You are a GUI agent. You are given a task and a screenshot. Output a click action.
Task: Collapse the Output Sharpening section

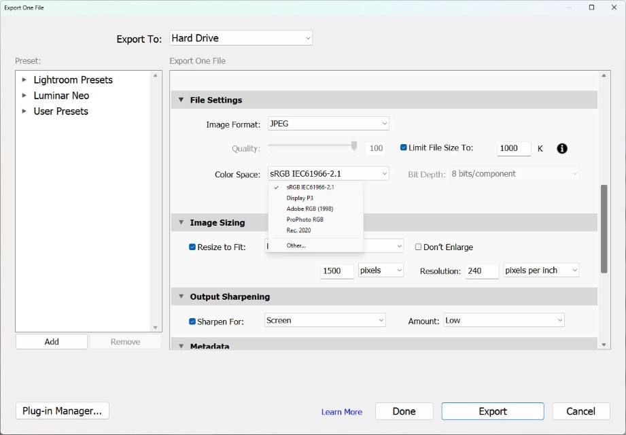[x=181, y=296]
